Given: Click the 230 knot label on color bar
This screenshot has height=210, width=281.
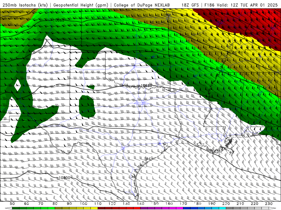Looking at the screenshot, I should pyautogui.click(x=269, y=204).
